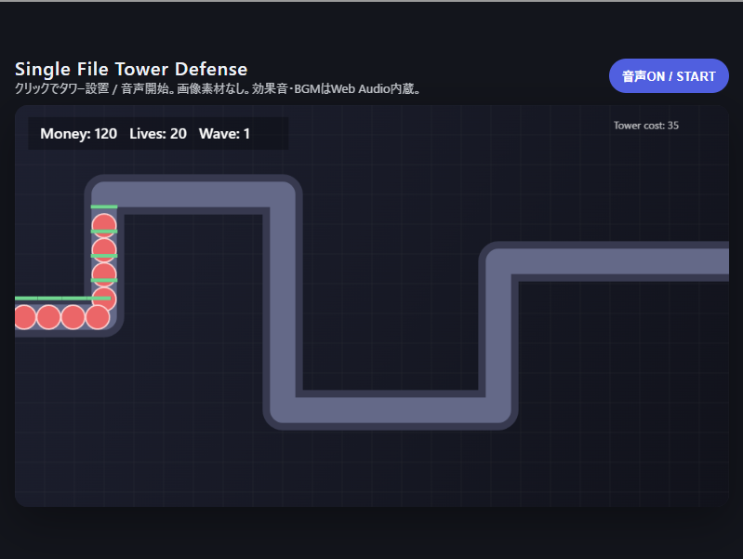Click the Lives: 20 counter
This screenshot has width=743, height=559.
(x=158, y=134)
